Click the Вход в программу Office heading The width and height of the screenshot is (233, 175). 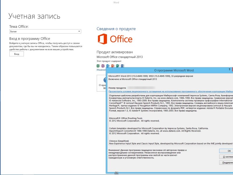point(30,39)
